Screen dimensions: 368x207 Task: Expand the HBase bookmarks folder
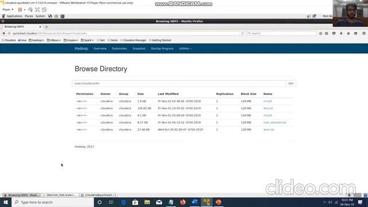(53, 40)
